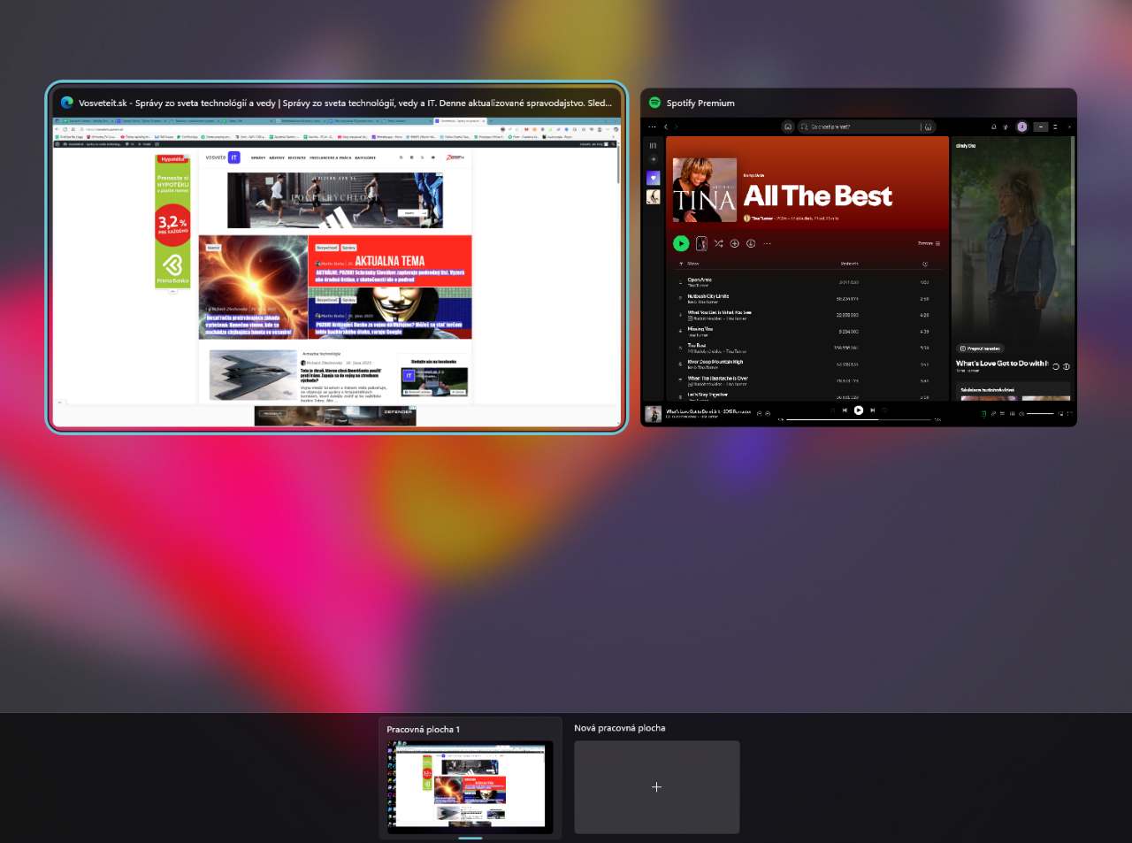Click the TINA album cover in Spotify

coord(705,189)
